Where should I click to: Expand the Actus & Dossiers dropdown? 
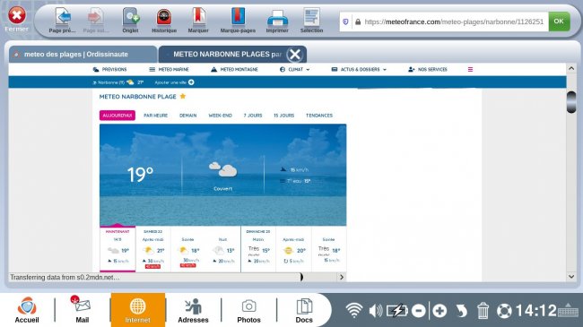tap(359, 70)
